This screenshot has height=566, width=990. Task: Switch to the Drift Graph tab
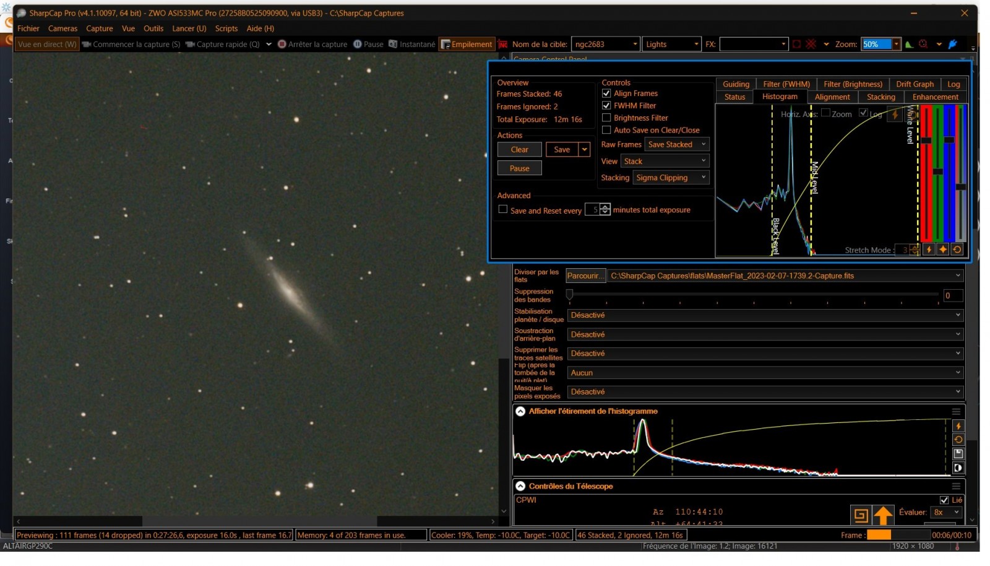tap(915, 84)
